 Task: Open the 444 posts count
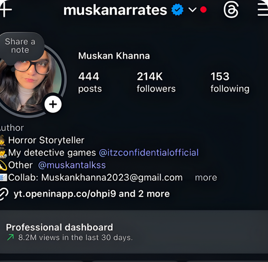pyautogui.click(x=90, y=82)
